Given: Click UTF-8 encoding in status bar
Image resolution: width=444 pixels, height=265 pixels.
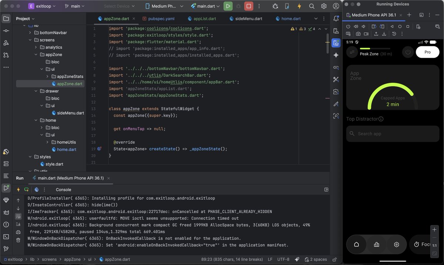Looking at the screenshot, I should click(283, 259).
